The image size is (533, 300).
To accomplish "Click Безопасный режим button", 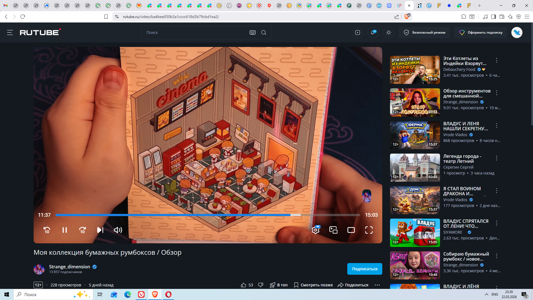I will click(x=424, y=32).
